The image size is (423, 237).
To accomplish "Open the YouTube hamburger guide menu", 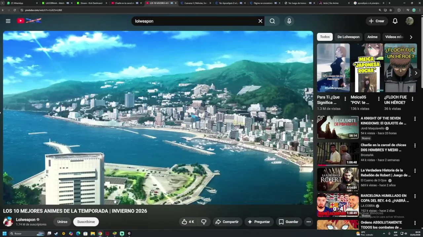I will coord(8,21).
